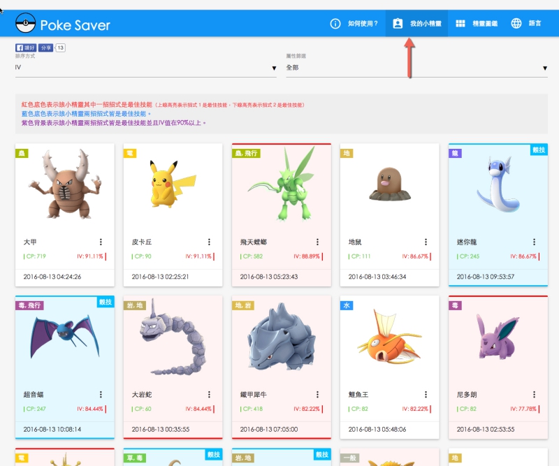This screenshot has width=559, height=466.
Task: Open more options for 鐵甲犀牛 card
Action: [x=318, y=394]
